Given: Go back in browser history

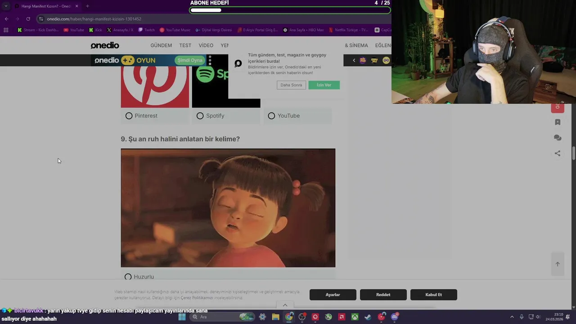Looking at the screenshot, I should click(x=6, y=19).
